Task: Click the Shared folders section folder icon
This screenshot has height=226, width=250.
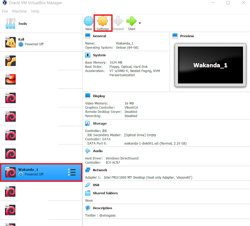Action: [x=87, y=193]
